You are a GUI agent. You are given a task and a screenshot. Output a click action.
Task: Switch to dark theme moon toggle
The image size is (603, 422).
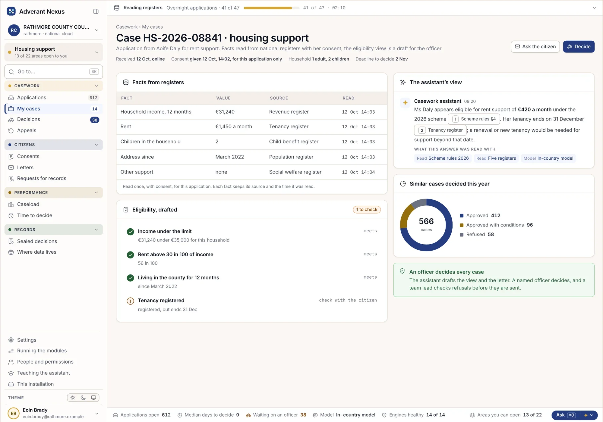(83, 398)
